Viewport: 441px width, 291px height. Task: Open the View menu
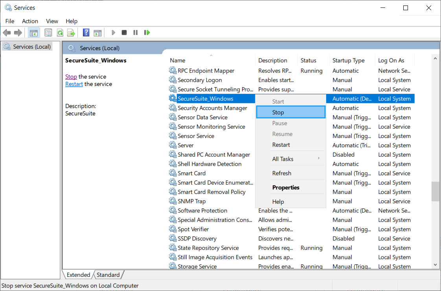tap(52, 21)
